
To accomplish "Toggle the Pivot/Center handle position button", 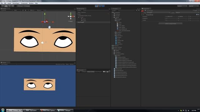I will (x=20, y=6).
